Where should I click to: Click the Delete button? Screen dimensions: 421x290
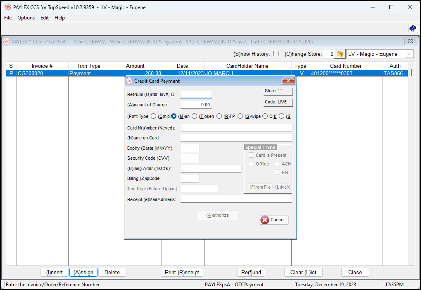click(x=112, y=272)
